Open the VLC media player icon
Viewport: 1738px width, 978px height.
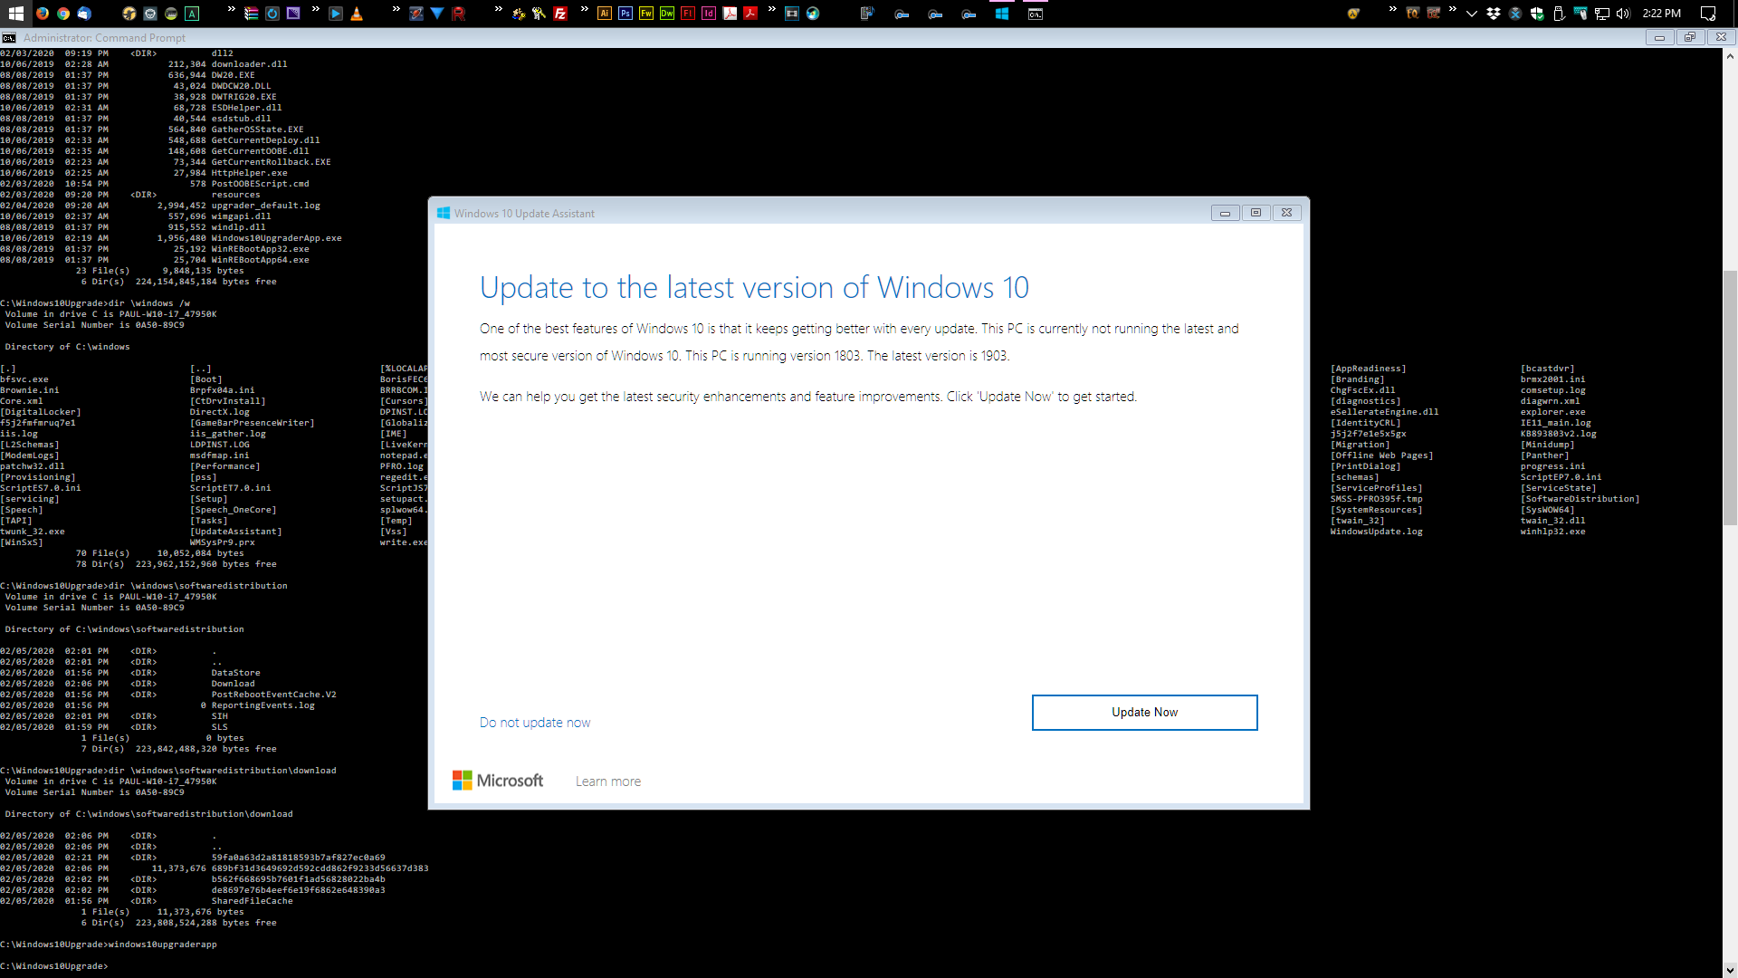pos(357,14)
